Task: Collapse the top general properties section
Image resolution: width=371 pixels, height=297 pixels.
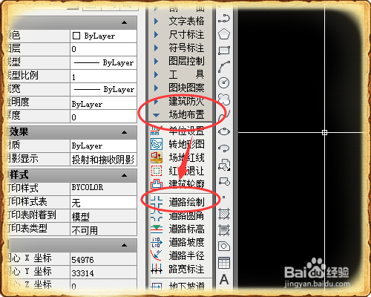Action: (125, 22)
